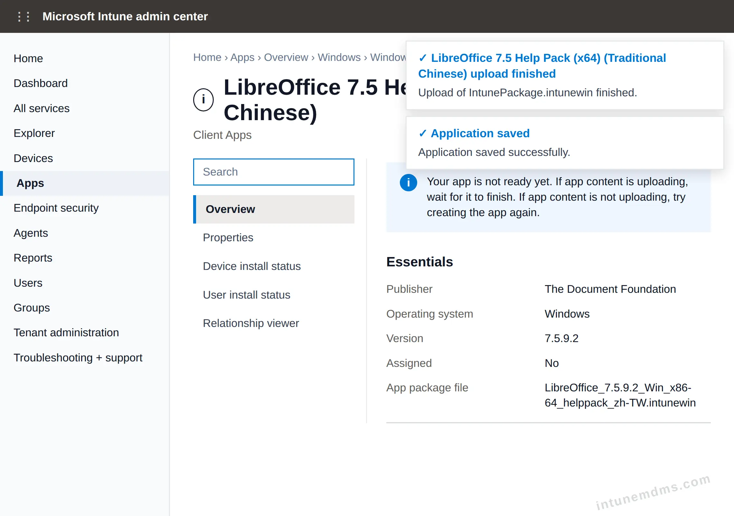Click the Assigned field label
The width and height of the screenshot is (734, 516).
[x=409, y=363]
